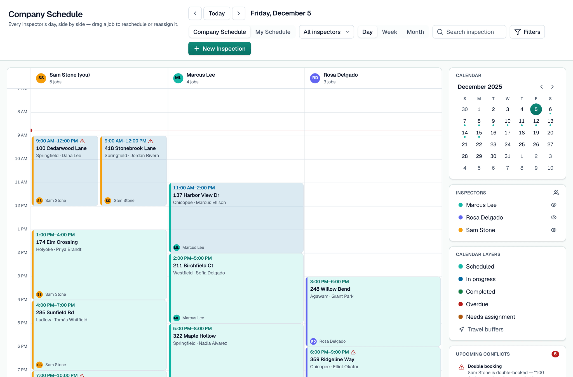Screen dimensions: 573x377
Task: Click ML avatar in 211 Birchfield Ct card
Action: [x=177, y=318]
